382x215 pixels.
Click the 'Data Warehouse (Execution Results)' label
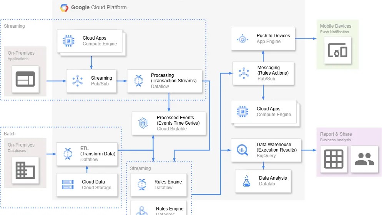point(277,147)
